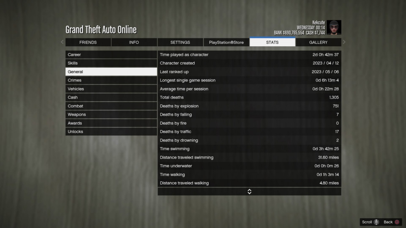The height and width of the screenshot is (228, 406).
Task: Click the 'Deaths by explosion' row
Action: pos(249,106)
